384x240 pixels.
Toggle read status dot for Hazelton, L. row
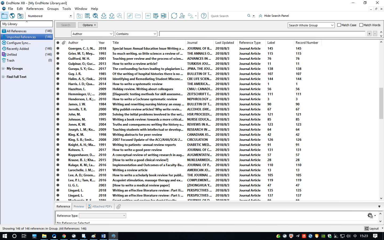(58, 89)
